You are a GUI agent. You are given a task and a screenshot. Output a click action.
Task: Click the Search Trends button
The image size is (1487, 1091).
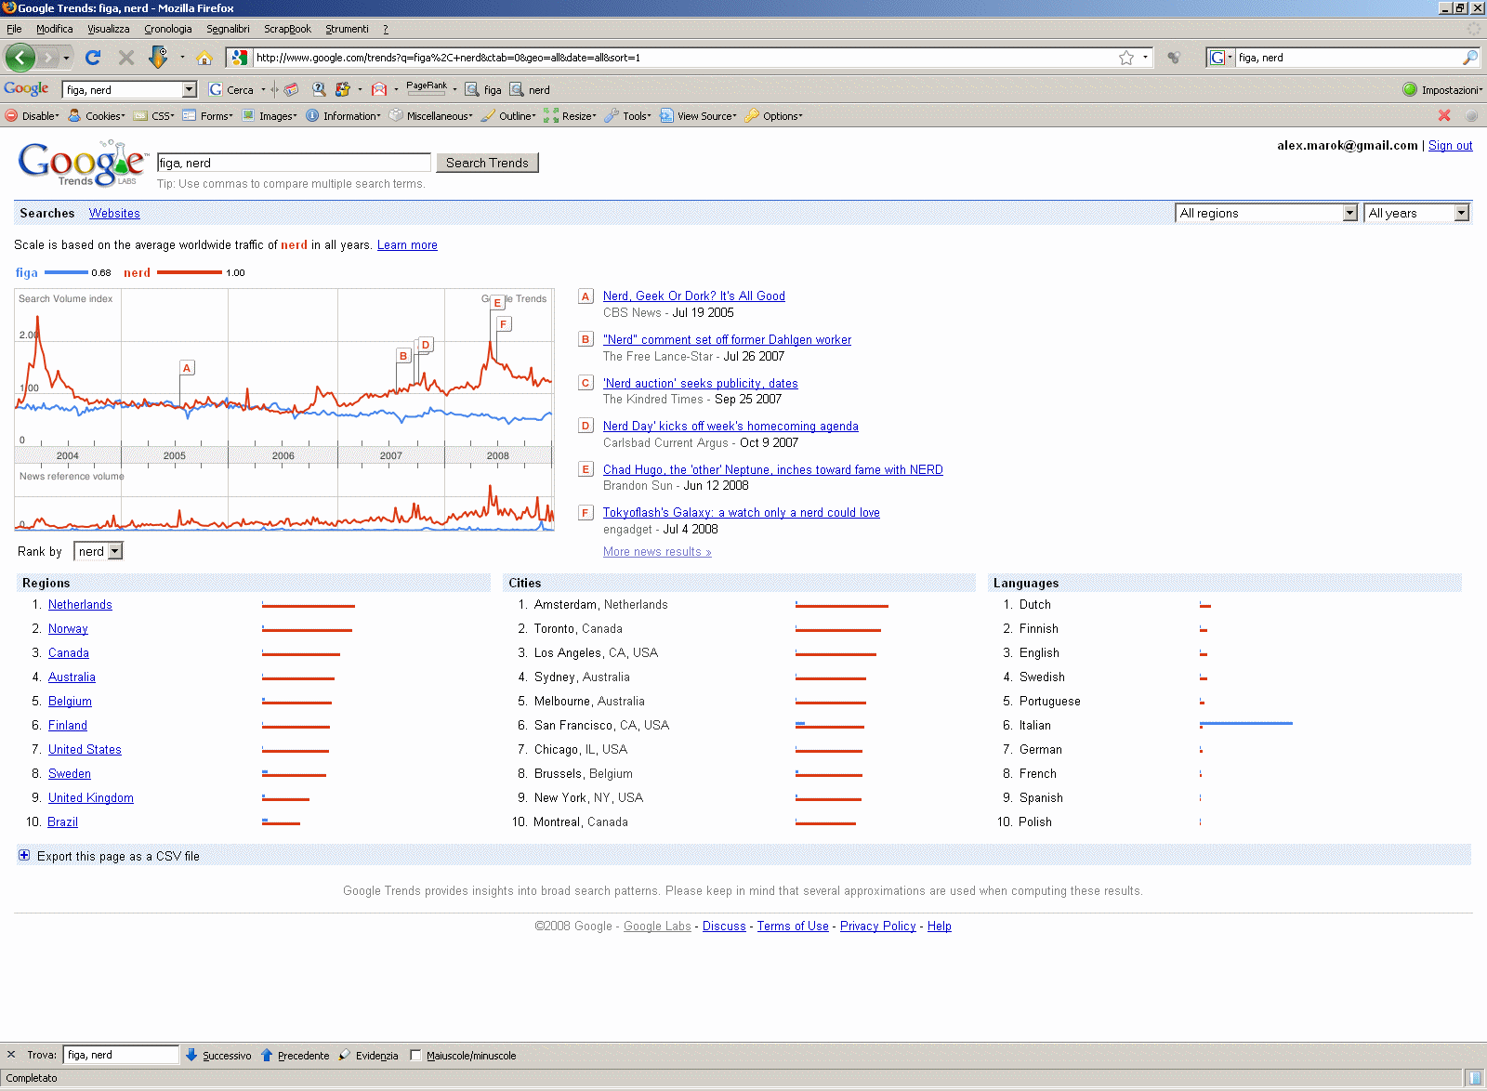click(x=487, y=163)
